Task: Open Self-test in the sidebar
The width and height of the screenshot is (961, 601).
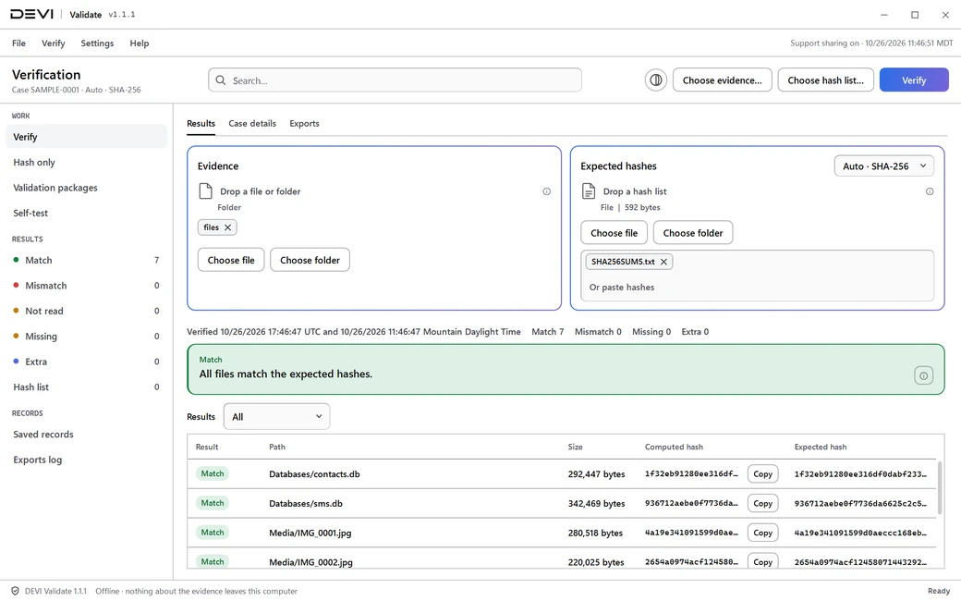Action: [87, 213]
